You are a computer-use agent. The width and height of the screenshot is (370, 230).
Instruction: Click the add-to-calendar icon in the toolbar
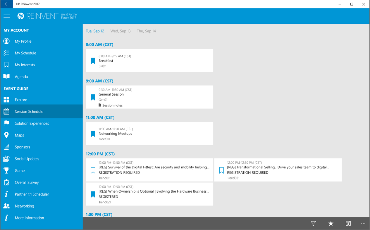tap(348, 223)
